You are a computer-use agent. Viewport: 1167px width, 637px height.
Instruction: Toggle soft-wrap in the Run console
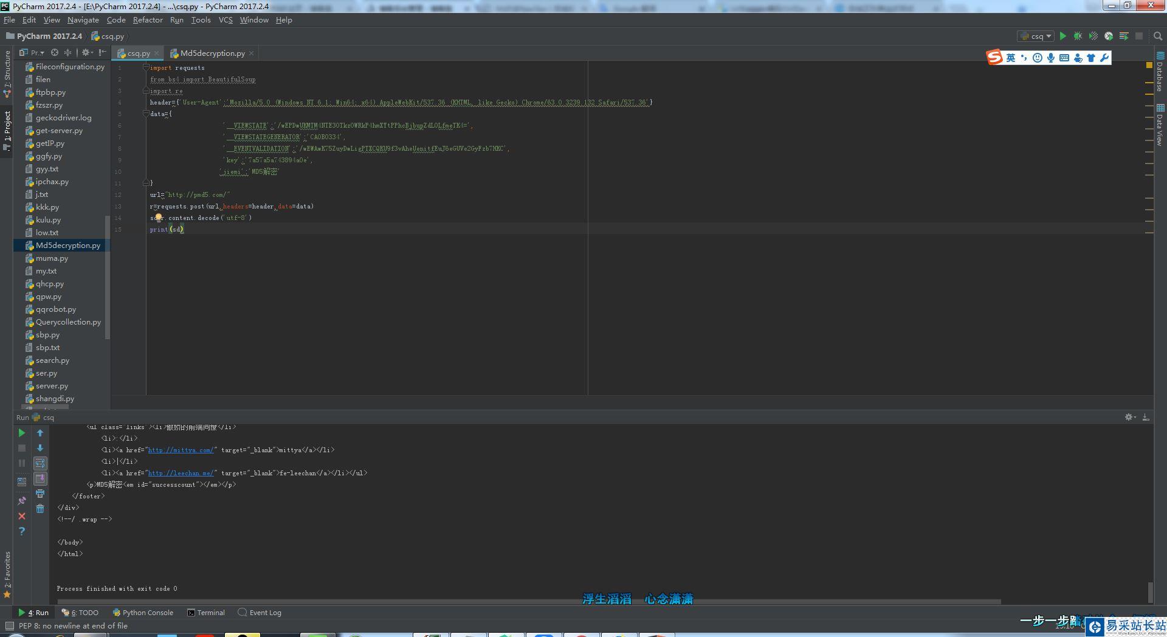[x=40, y=463]
